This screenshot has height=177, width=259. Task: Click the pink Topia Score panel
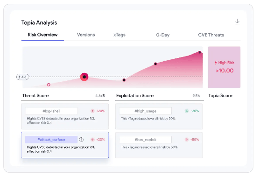(x=224, y=67)
